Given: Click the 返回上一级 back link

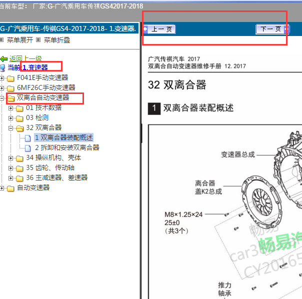Looking at the screenshot, I should tap(25, 58).
